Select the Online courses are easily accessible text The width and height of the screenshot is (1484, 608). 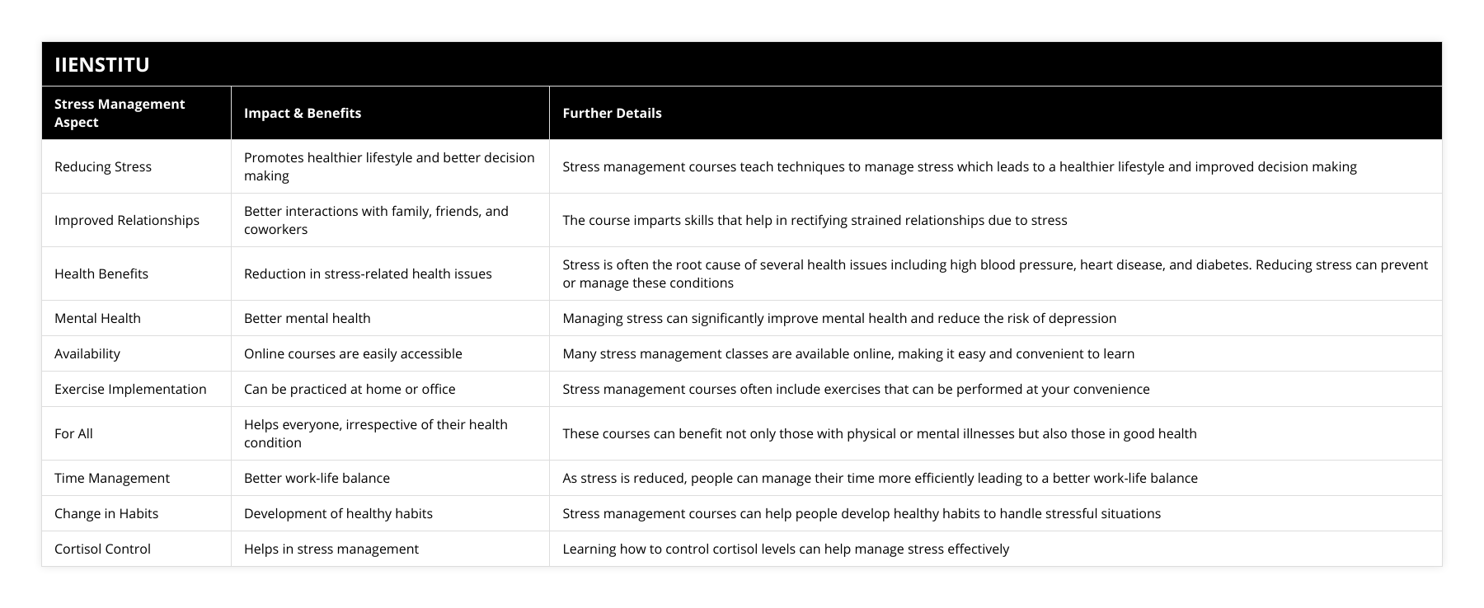pos(353,353)
